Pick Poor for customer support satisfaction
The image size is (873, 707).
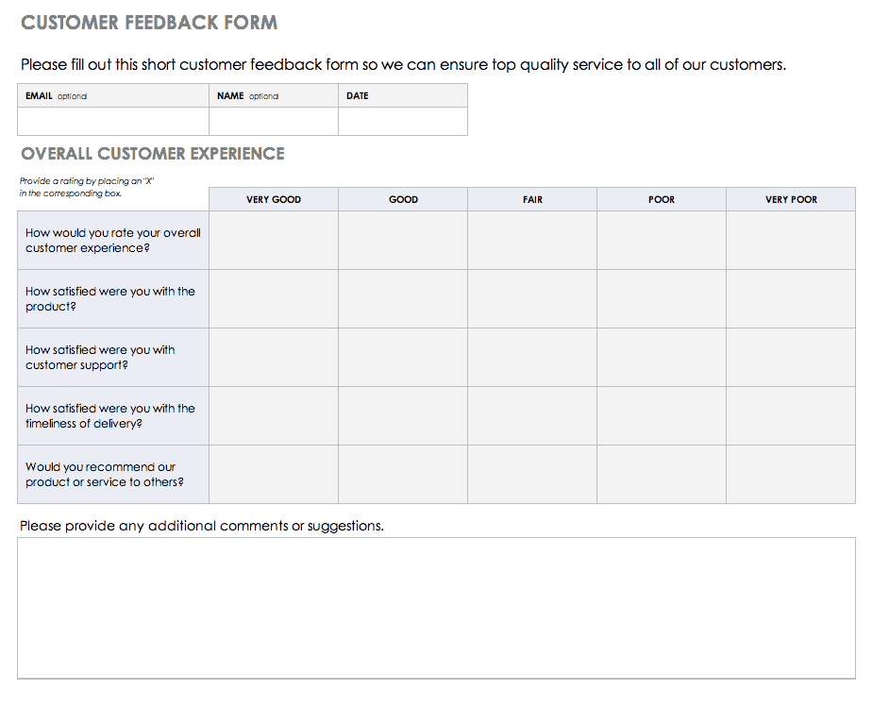pos(662,358)
